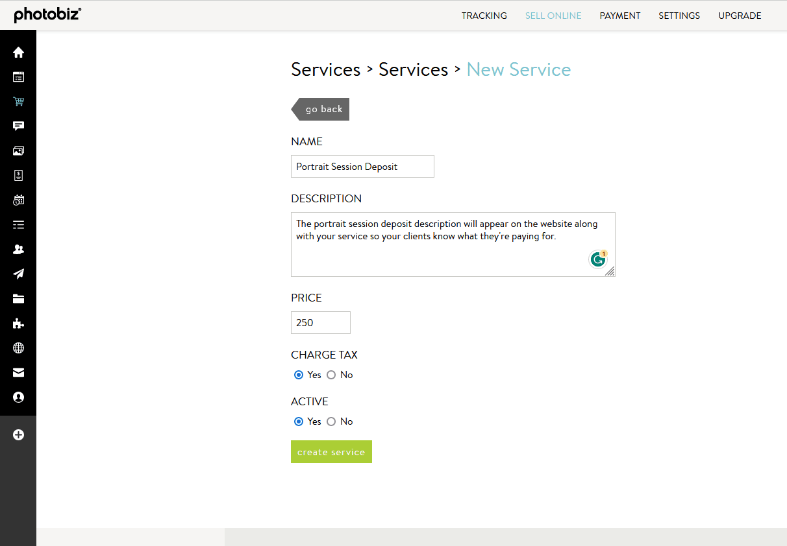Open the scheduler calendar icon

point(18,200)
